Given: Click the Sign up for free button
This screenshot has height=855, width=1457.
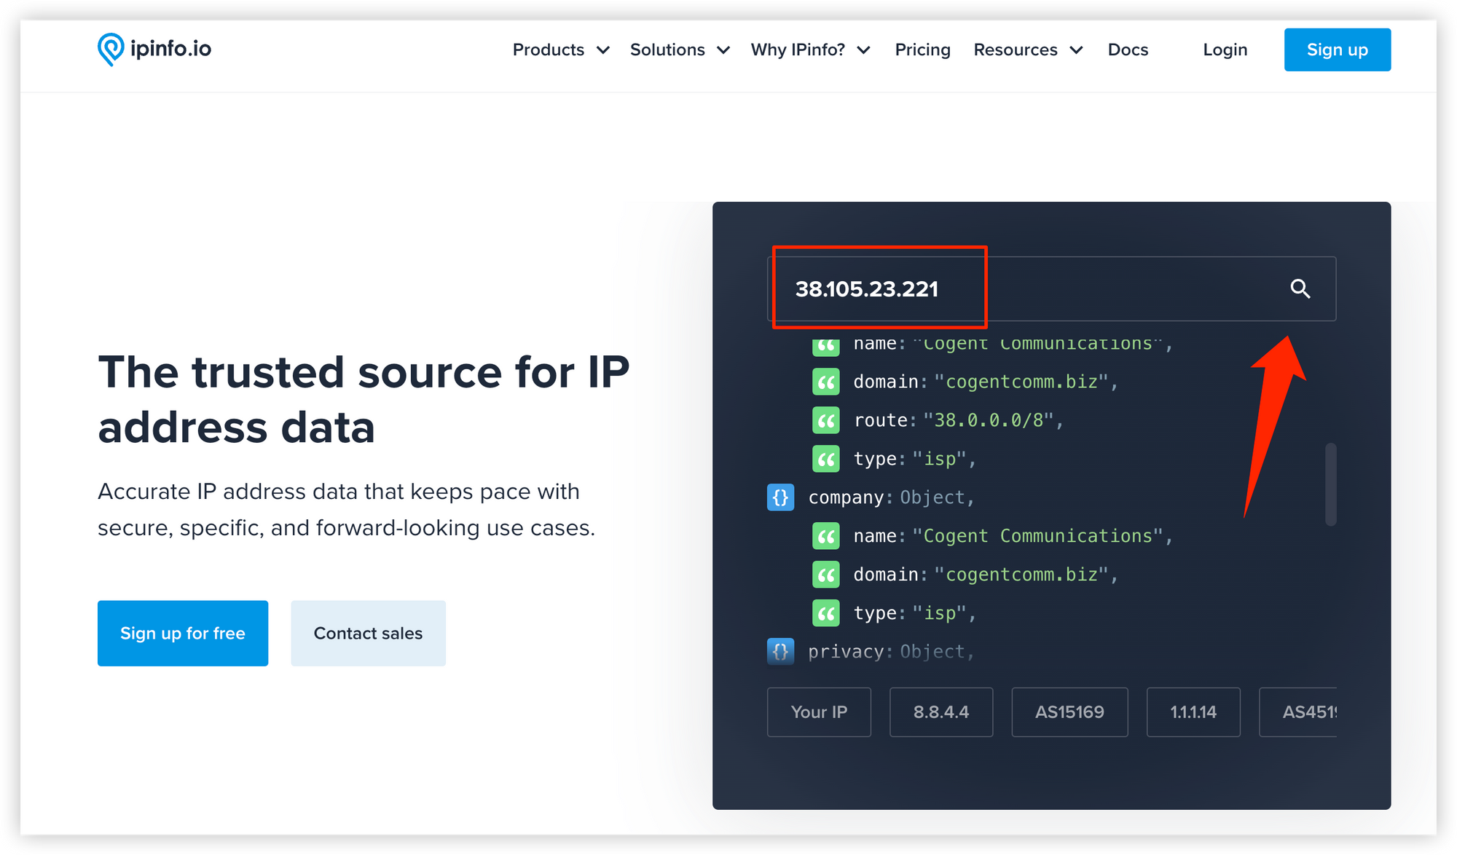Looking at the screenshot, I should point(184,632).
